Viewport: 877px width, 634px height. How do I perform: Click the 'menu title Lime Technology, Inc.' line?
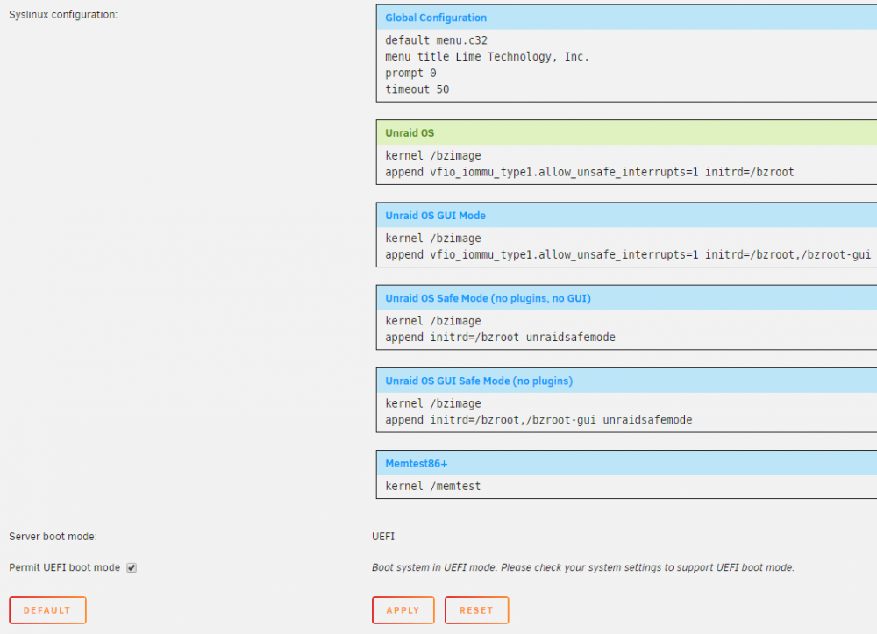[487, 56]
